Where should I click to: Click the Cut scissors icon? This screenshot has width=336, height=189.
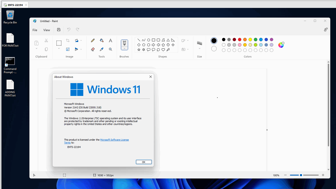(46, 40)
